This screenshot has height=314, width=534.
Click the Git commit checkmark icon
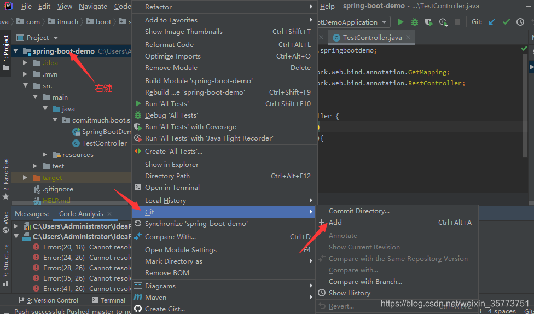click(x=507, y=22)
